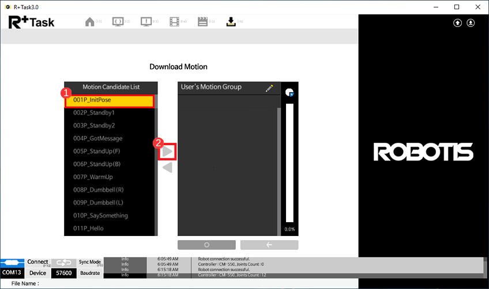The height and width of the screenshot is (289, 489).
Task: Select 001P_InitPose in Motion Candidate List
Action: coord(110,100)
